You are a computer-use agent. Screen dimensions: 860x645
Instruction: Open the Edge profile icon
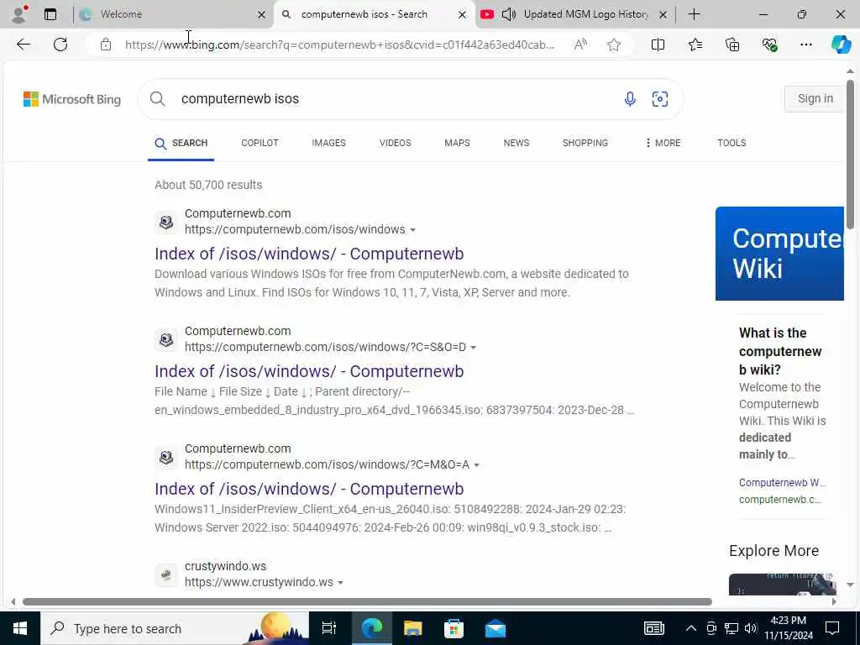pyautogui.click(x=19, y=14)
